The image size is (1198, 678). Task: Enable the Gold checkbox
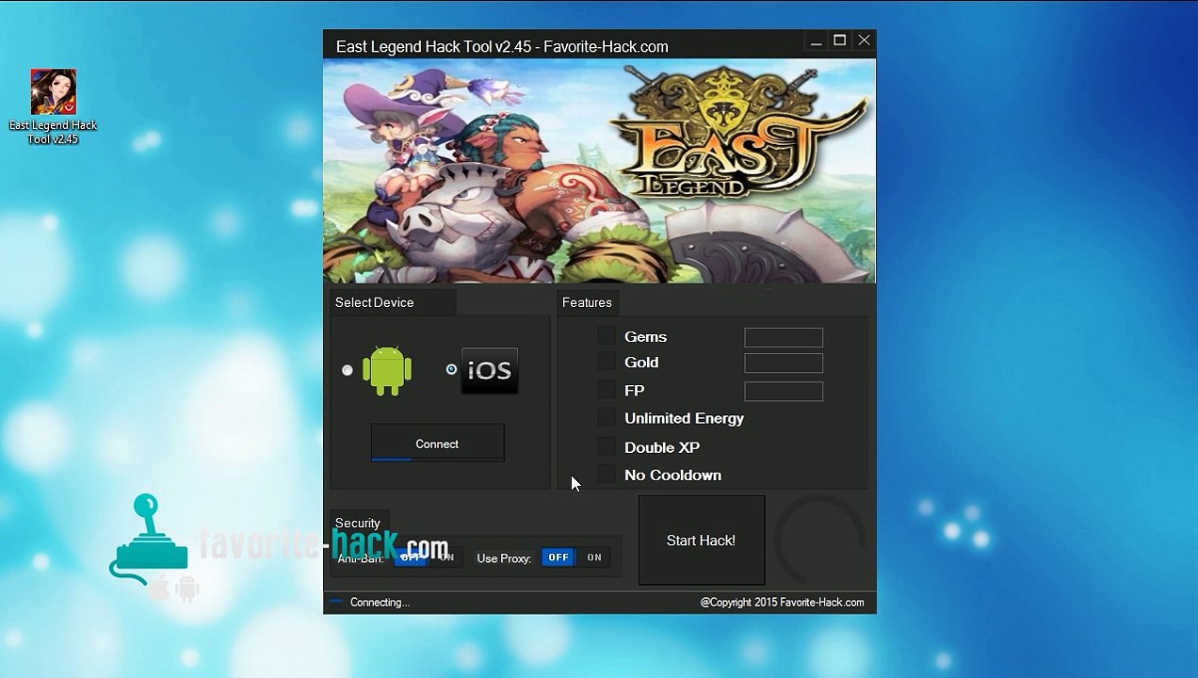[x=606, y=362]
